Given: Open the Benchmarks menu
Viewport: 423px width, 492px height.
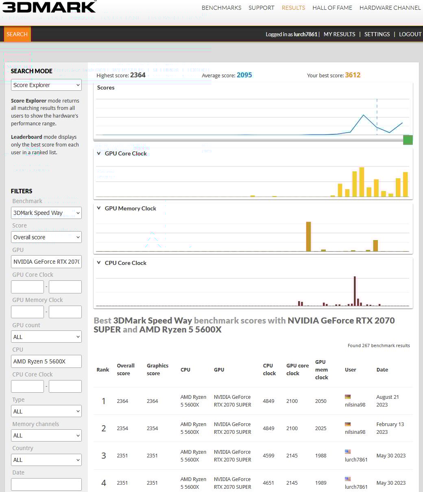Looking at the screenshot, I should pos(221,8).
